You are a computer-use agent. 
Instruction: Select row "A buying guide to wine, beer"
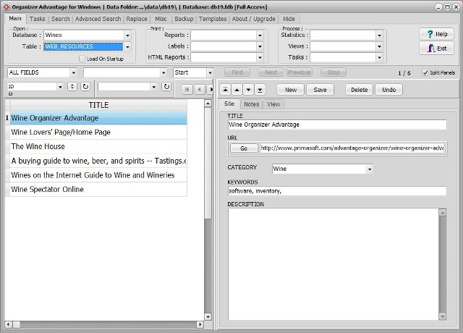tap(98, 161)
